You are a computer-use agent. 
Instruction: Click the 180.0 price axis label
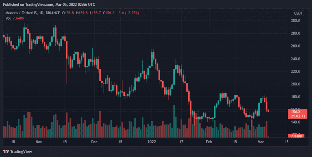(295, 97)
